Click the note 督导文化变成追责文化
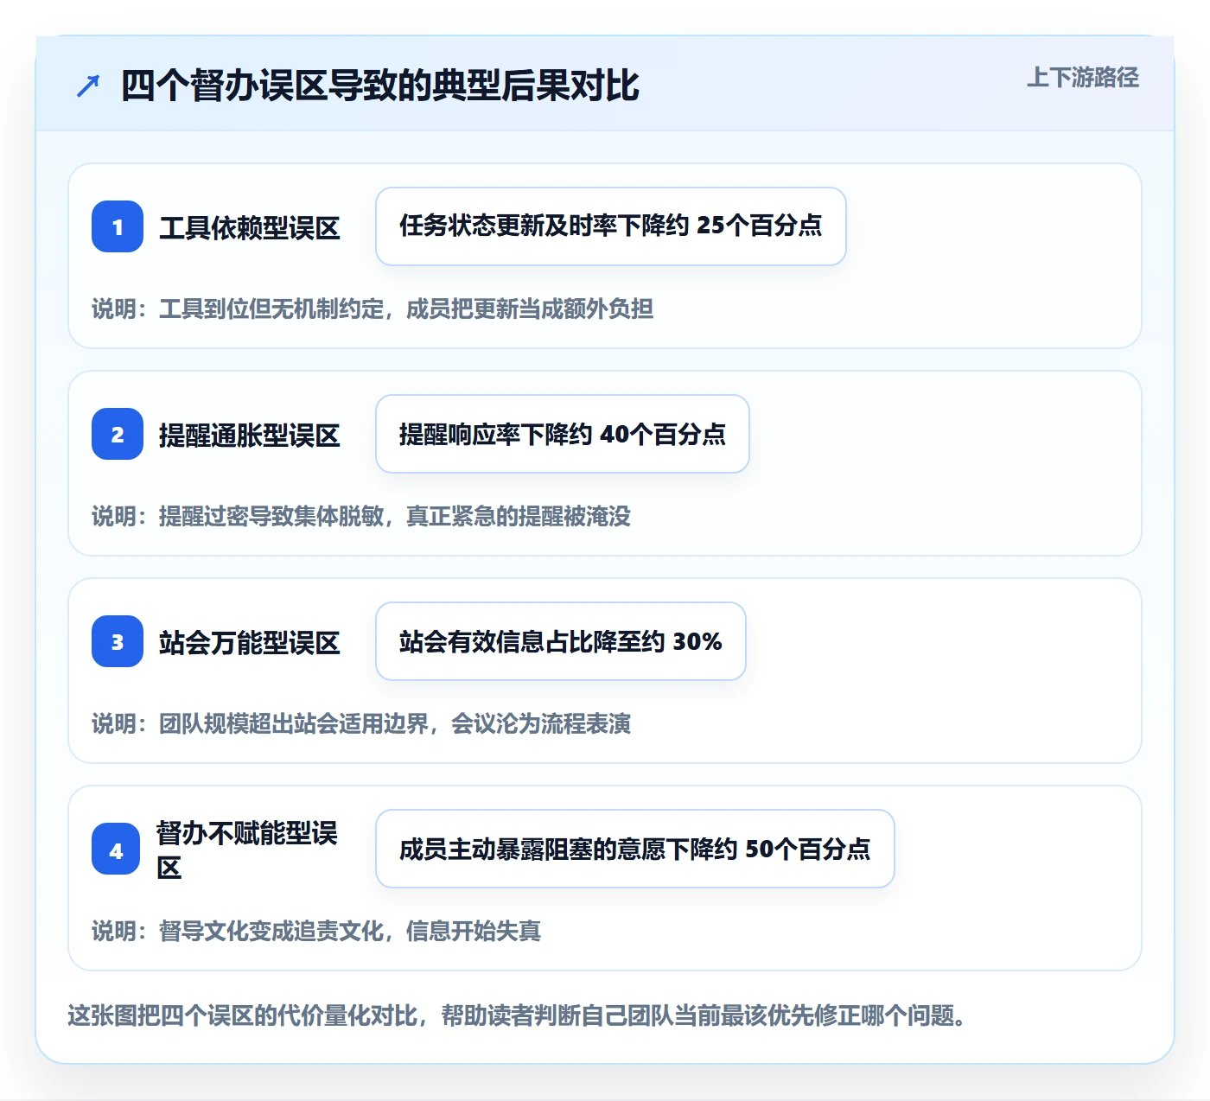 point(271,931)
